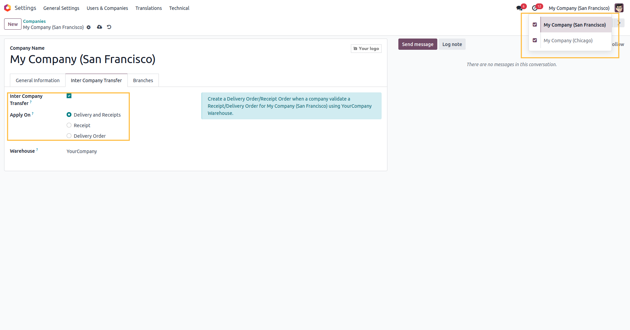
Task: Open the Odoo home app logo
Action: [x=8, y=8]
